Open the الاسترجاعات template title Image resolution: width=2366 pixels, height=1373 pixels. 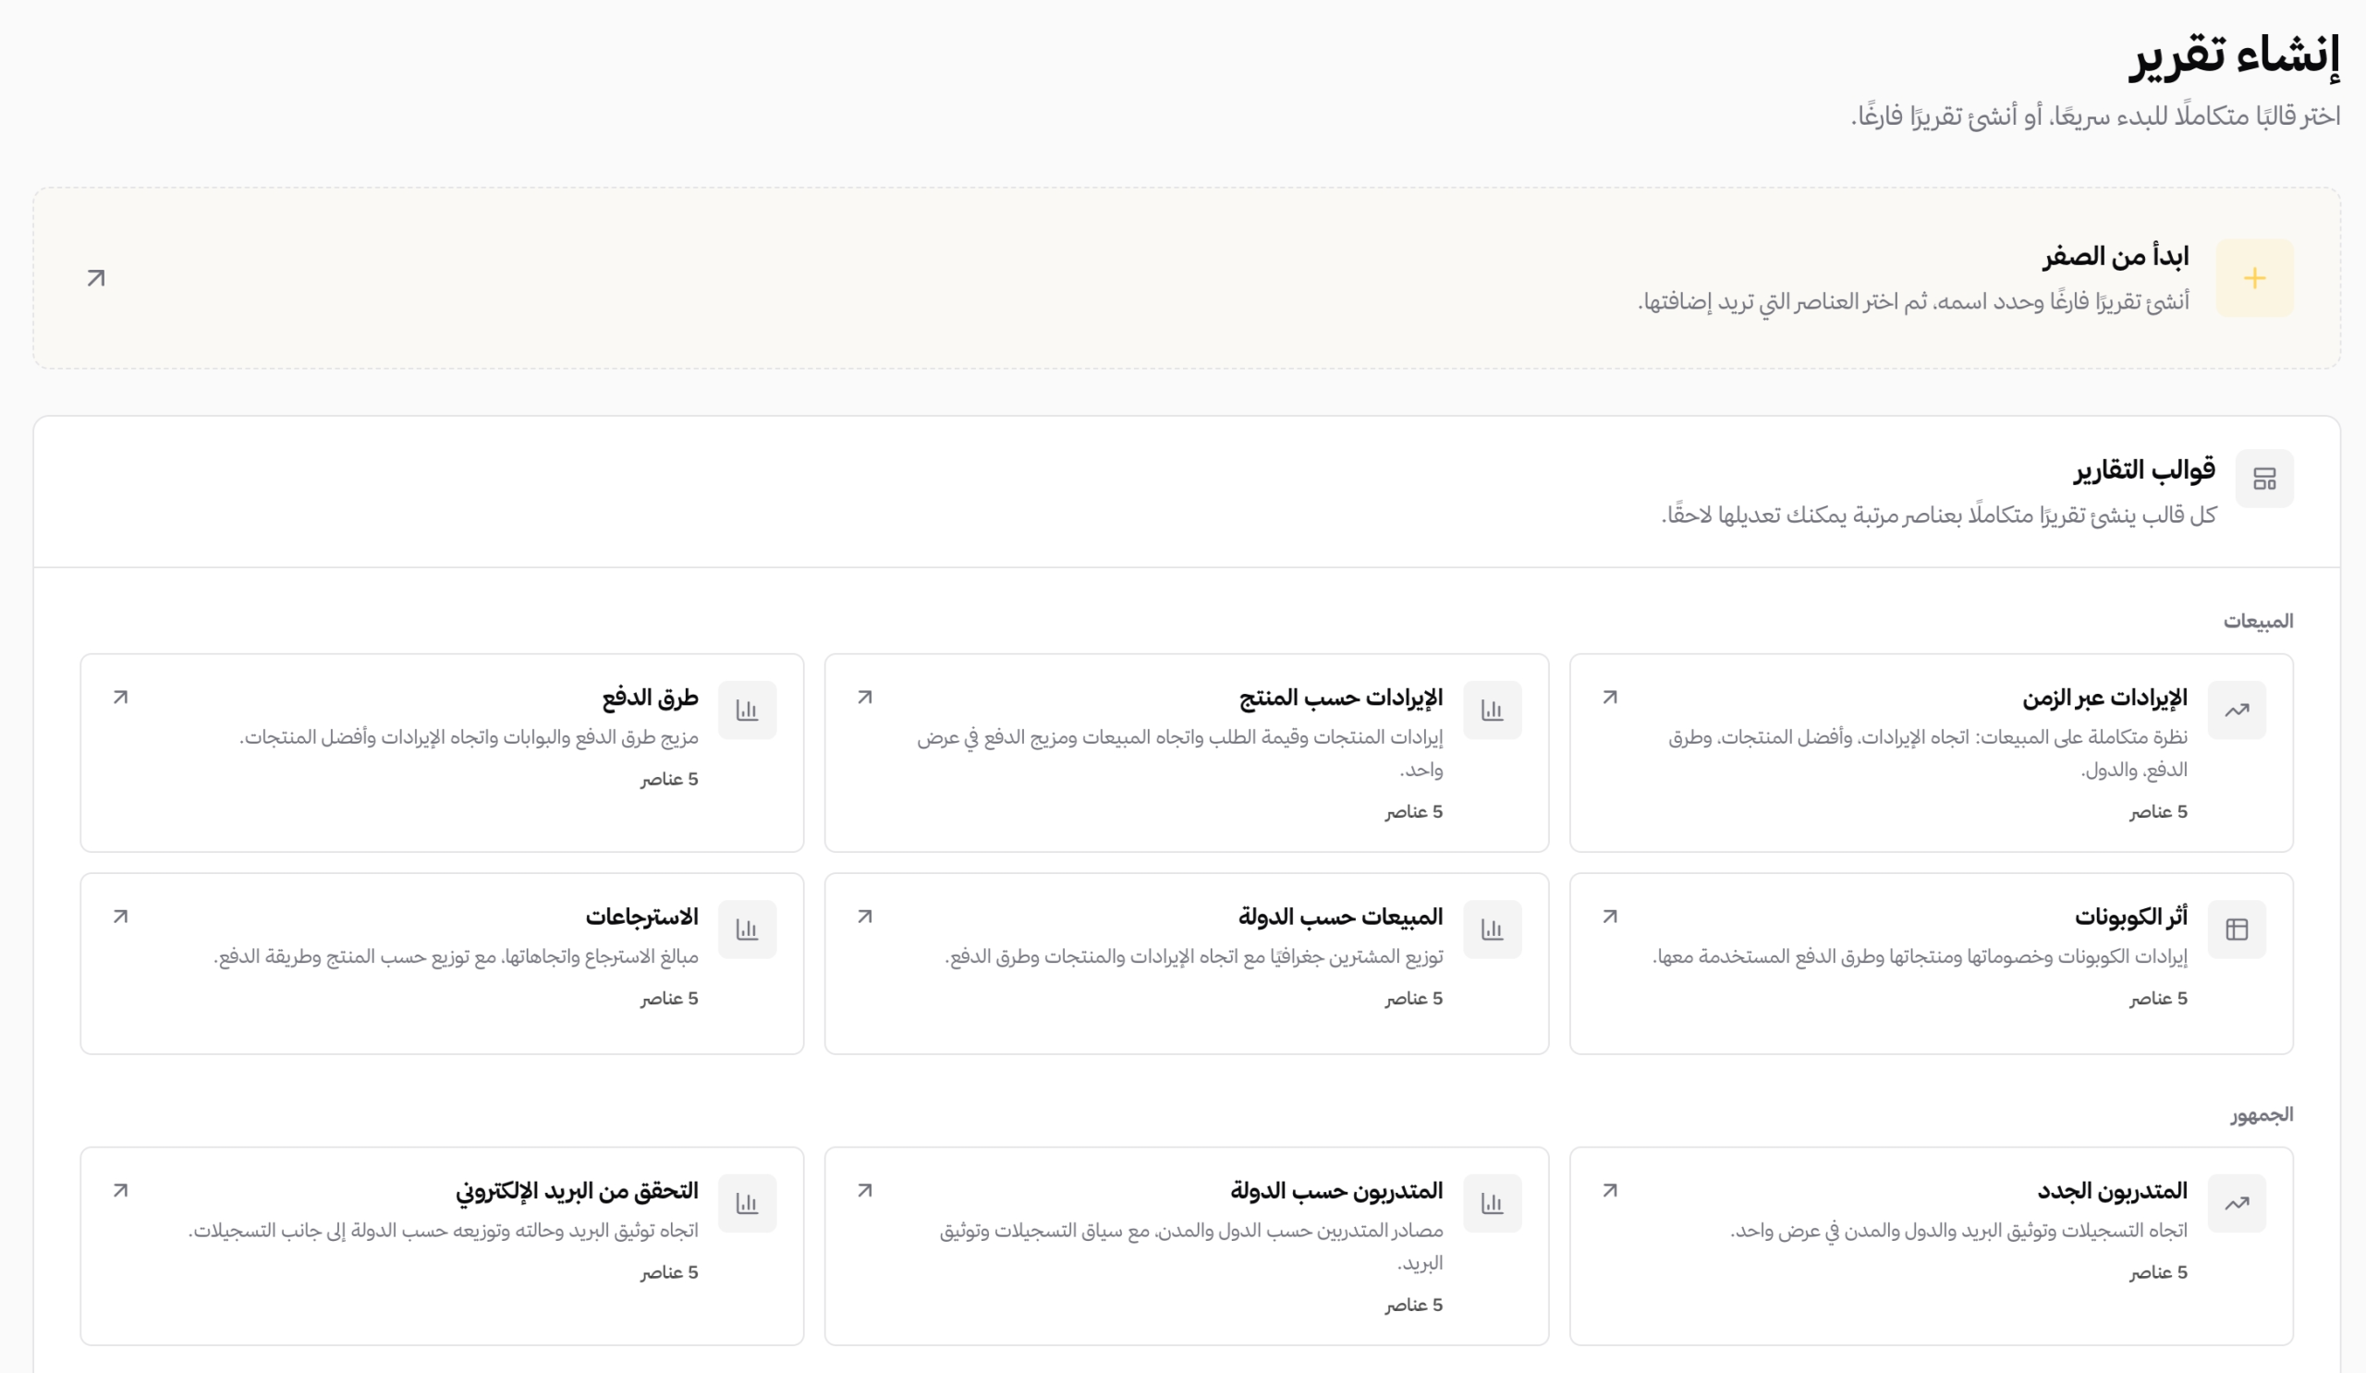click(x=642, y=916)
